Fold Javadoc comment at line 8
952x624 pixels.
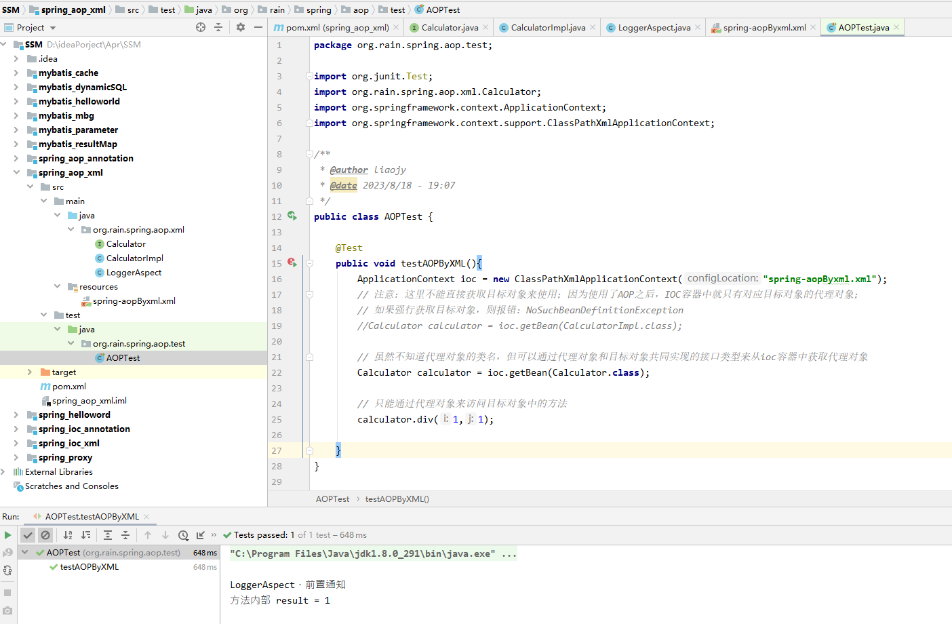pyautogui.click(x=309, y=154)
